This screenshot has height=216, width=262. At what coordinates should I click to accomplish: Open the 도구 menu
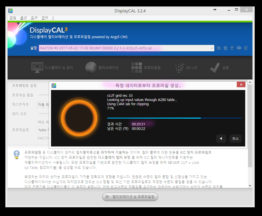(x=34, y=18)
